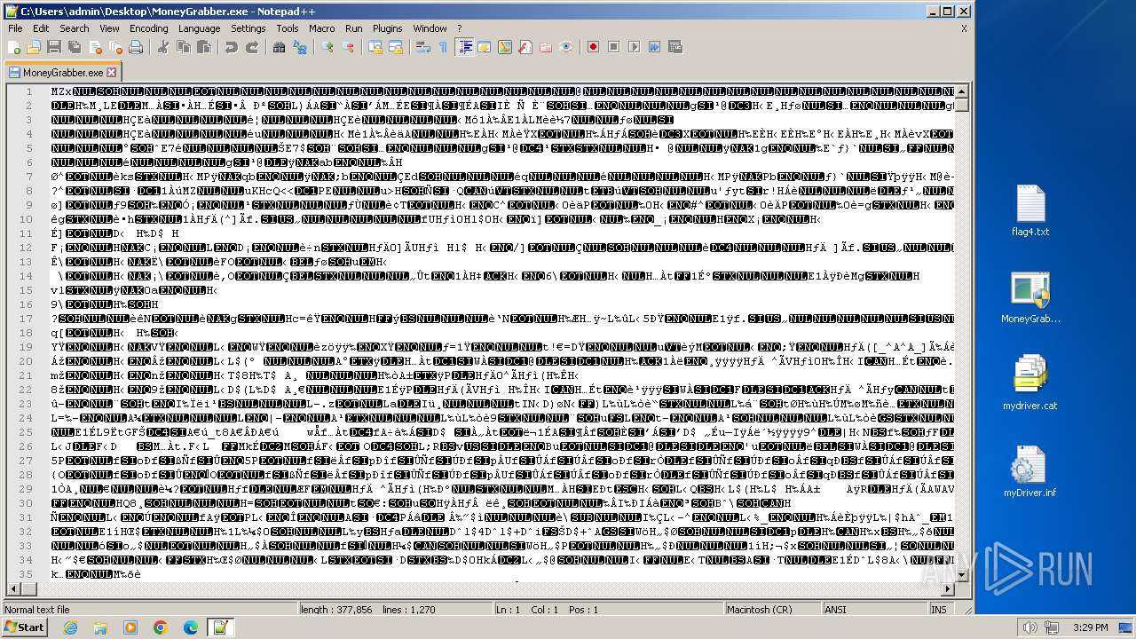The image size is (1136, 639).
Task: Click Save Current Recorded Macro icon
Action: coord(674,47)
